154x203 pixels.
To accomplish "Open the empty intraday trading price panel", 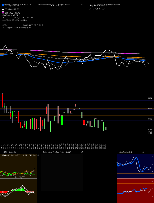I will [62, 172].
